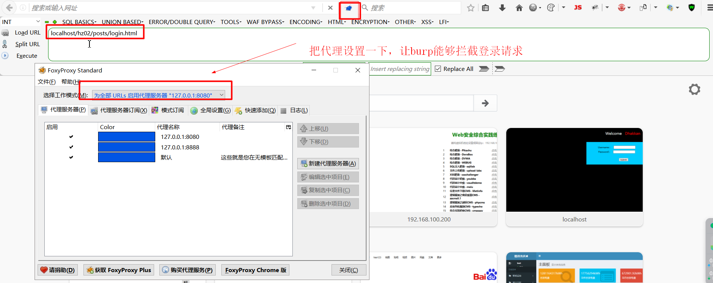Image resolution: width=713 pixels, height=283 pixels.
Task: Switch to the 快速添加(Q) tab
Action: [255, 110]
